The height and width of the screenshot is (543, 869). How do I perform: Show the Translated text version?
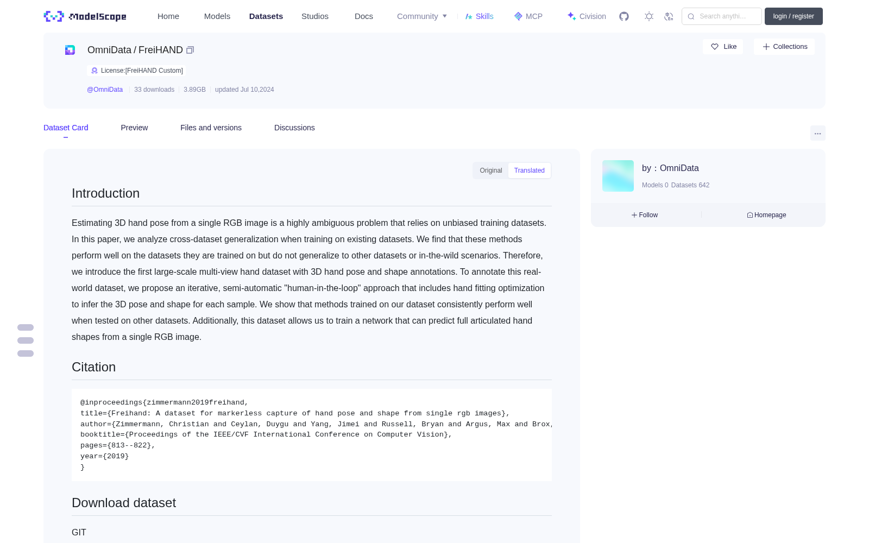pos(530,171)
